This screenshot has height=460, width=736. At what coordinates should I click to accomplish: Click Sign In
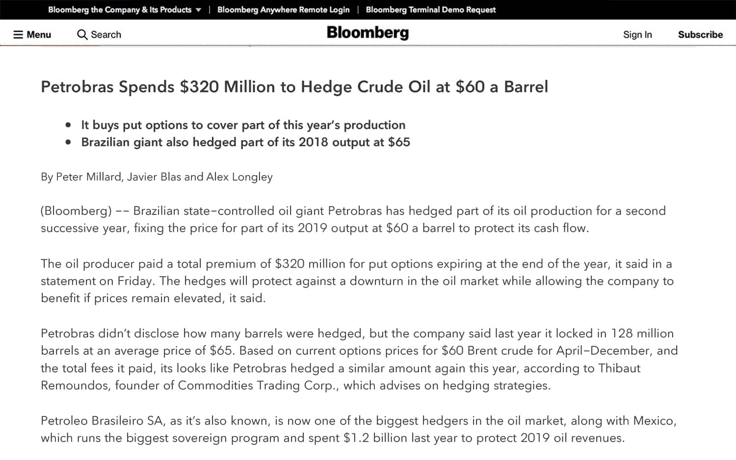coord(637,34)
